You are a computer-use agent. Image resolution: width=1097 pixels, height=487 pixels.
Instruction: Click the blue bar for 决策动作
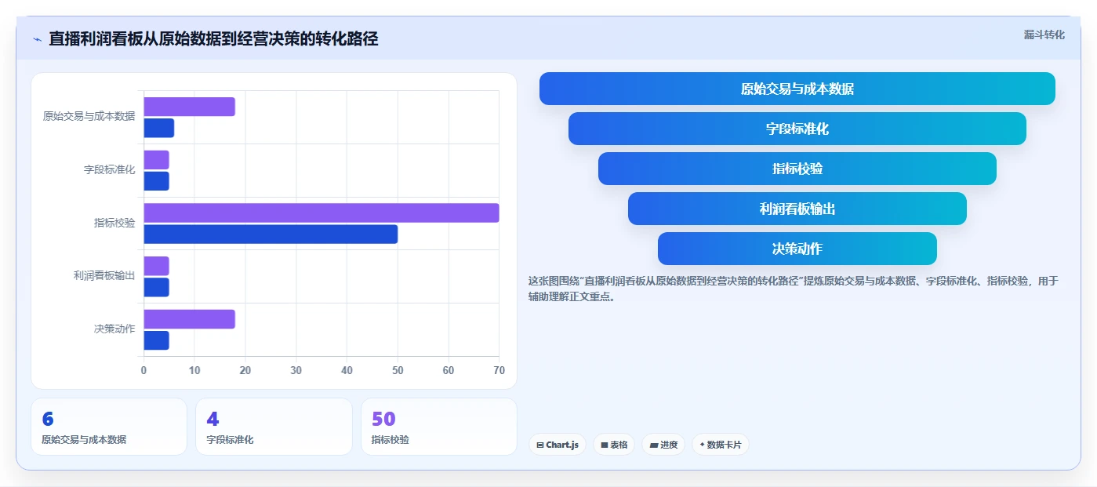pyautogui.click(x=156, y=340)
